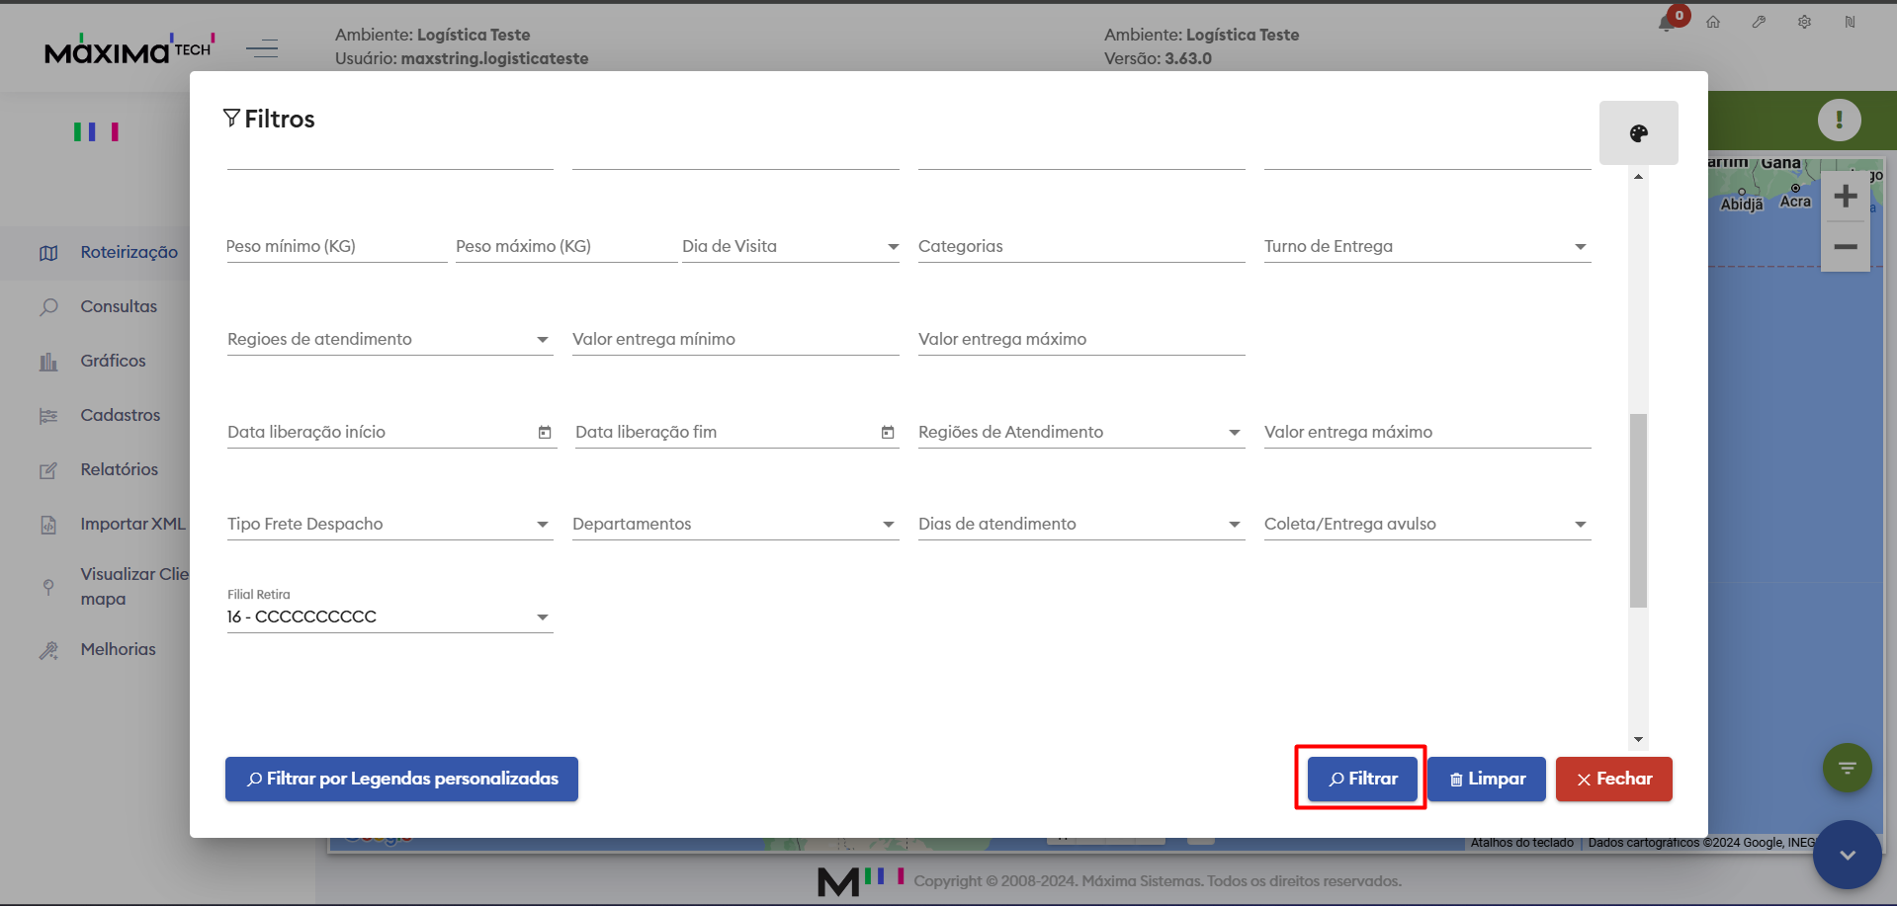Click the green filter floating button
The height and width of the screenshot is (906, 1897).
pyautogui.click(x=1847, y=768)
